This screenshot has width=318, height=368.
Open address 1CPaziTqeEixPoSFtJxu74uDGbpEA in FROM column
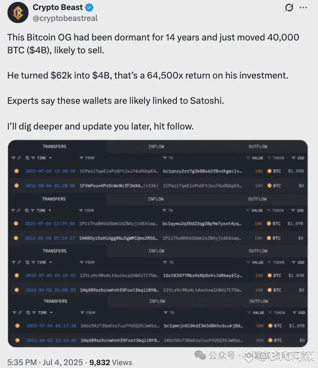[x=119, y=171]
